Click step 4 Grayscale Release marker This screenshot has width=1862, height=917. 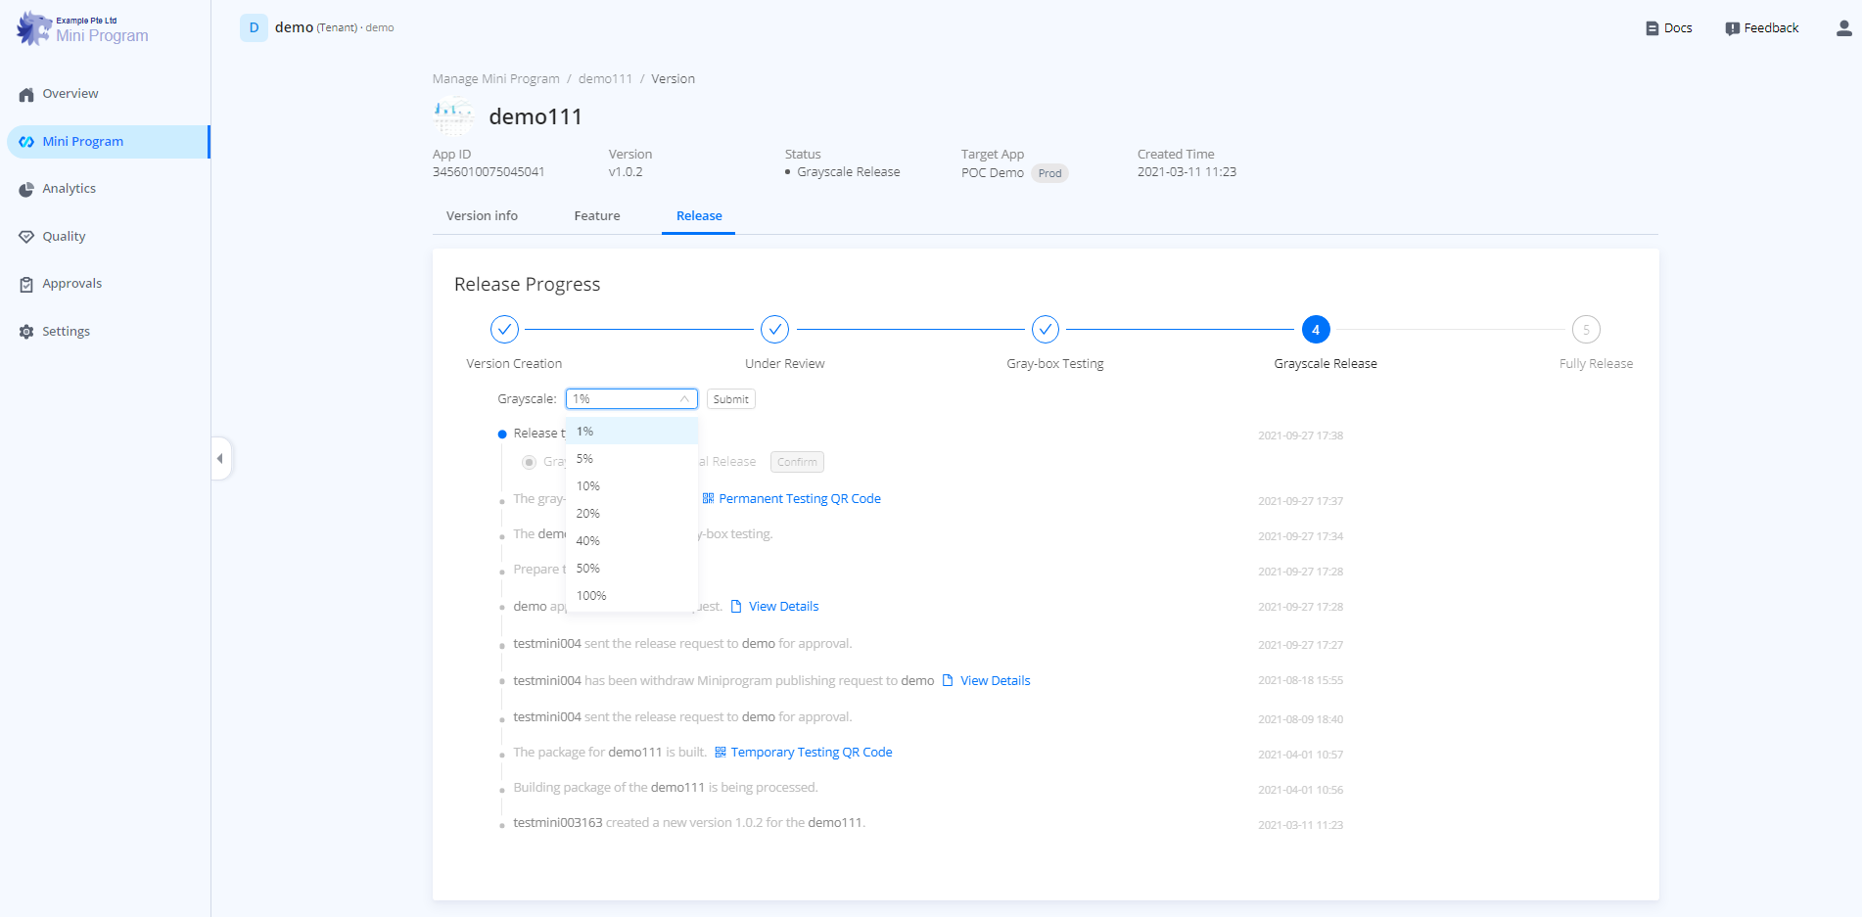(1315, 330)
